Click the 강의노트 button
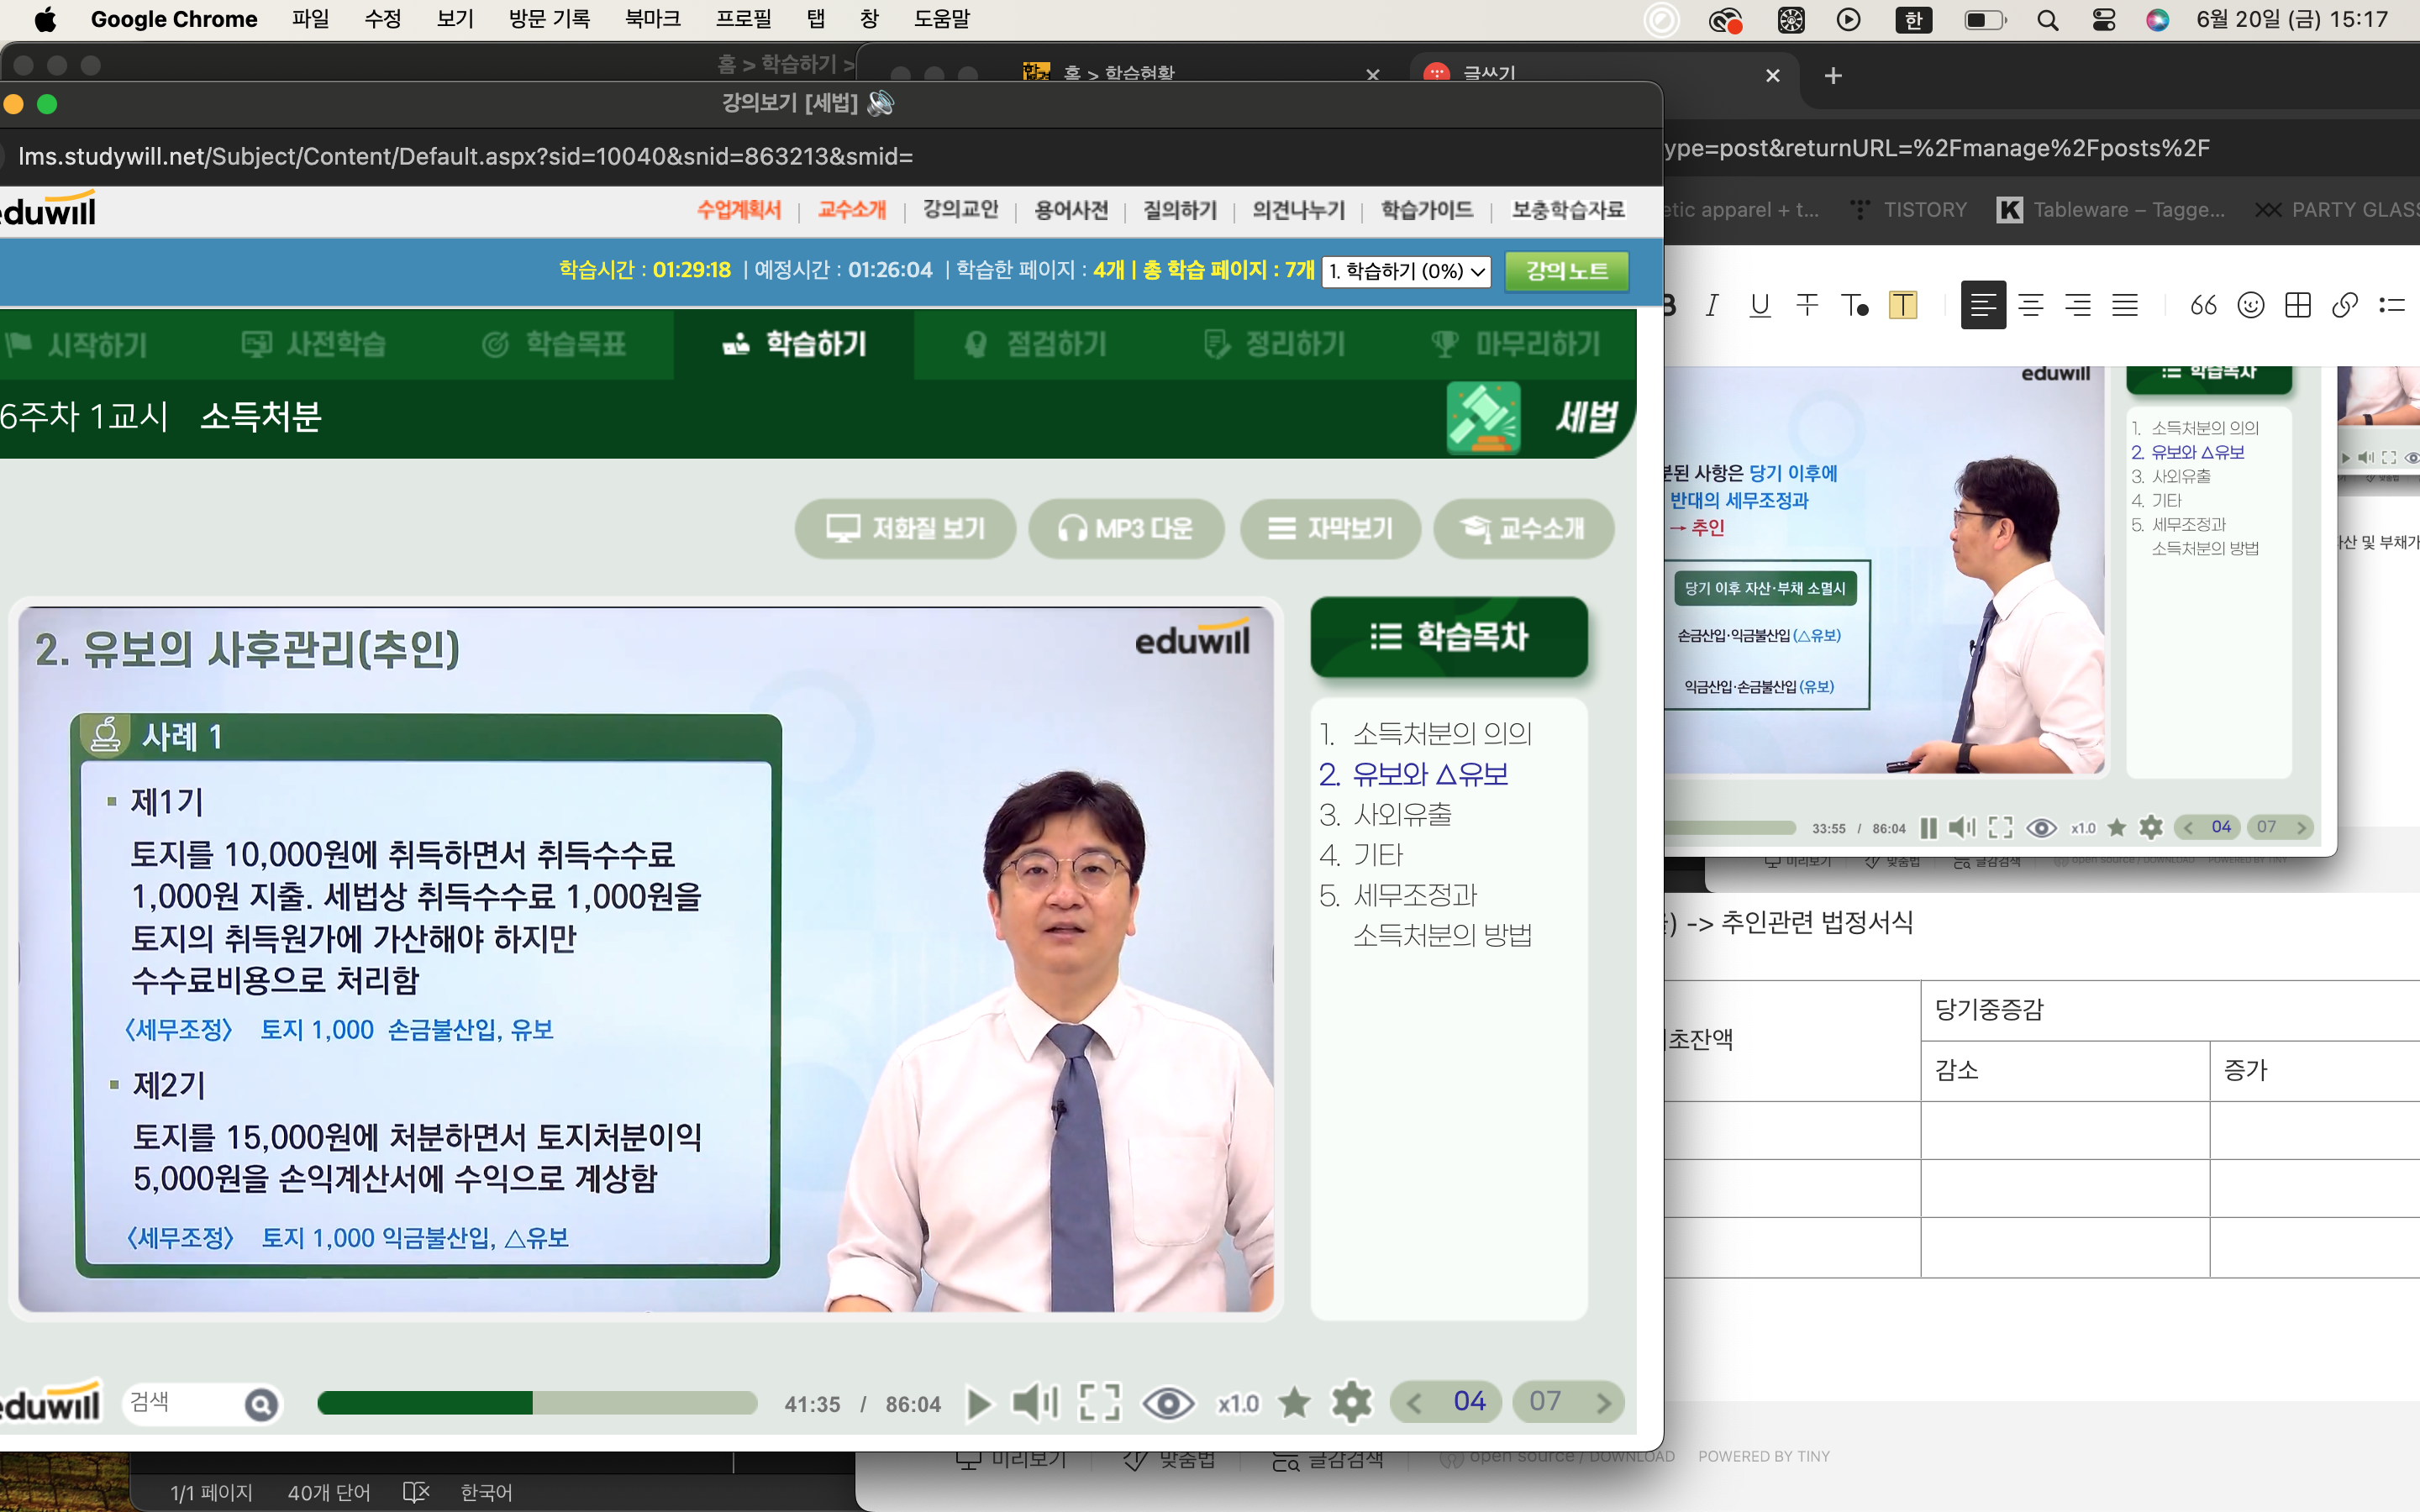Image resolution: width=2420 pixels, height=1512 pixels. 1566,271
